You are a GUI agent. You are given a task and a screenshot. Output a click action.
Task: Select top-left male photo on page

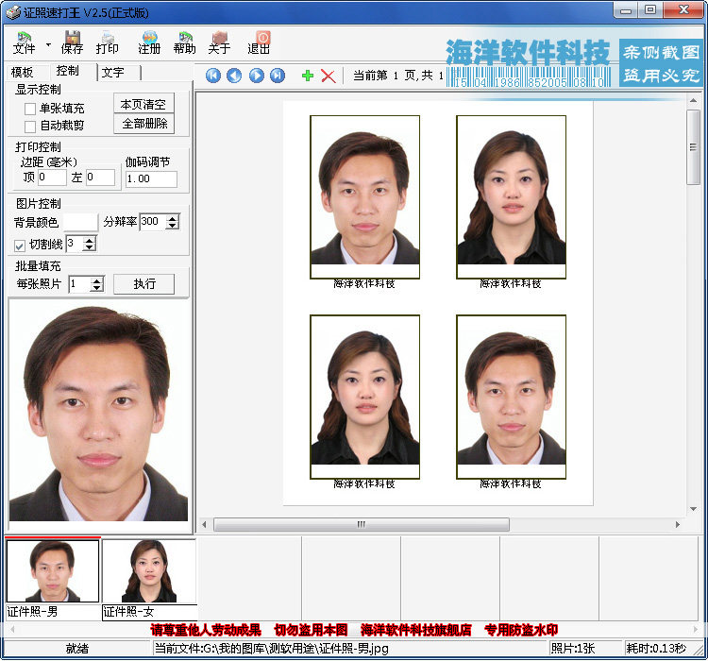click(364, 197)
